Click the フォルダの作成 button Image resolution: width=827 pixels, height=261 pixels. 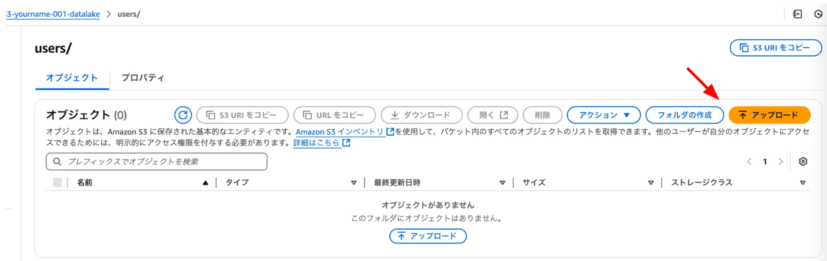click(684, 115)
